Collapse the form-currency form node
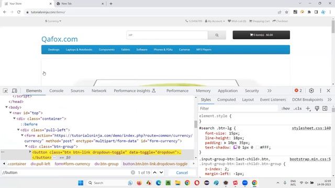 point(22,135)
